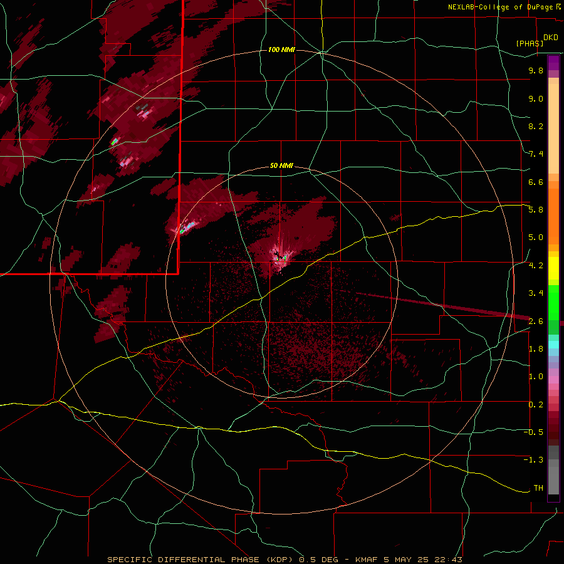564x564 pixels.
Task: Click the -0.5 scale value
Action: tap(533, 432)
